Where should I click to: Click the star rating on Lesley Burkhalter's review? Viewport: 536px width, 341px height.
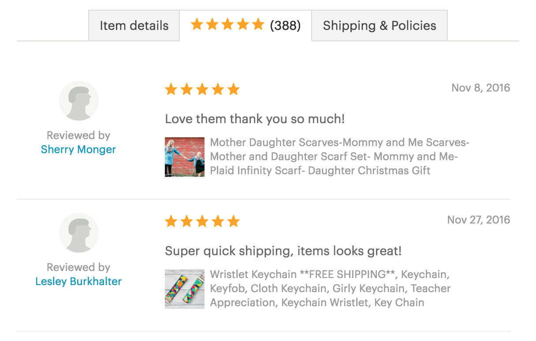coord(202,221)
